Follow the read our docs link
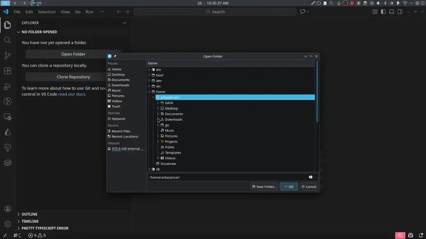426x239 pixels. 72,94
